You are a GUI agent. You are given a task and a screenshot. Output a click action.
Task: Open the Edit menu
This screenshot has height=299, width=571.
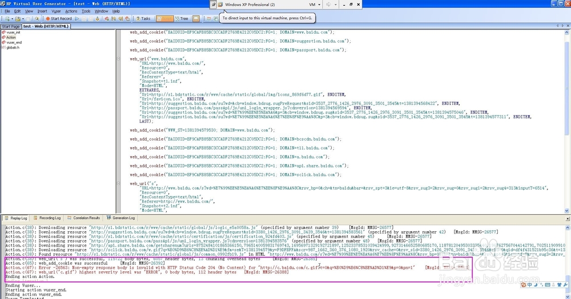tap(18, 11)
